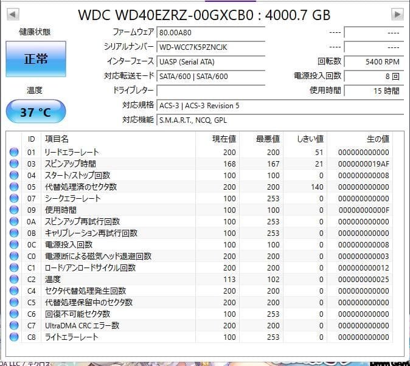The height and width of the screenshot is (366, 410).
Task: Click the 対応規格 field ACS-3 Revision 5
Action: pyautogui.click(x=280, y=105)
